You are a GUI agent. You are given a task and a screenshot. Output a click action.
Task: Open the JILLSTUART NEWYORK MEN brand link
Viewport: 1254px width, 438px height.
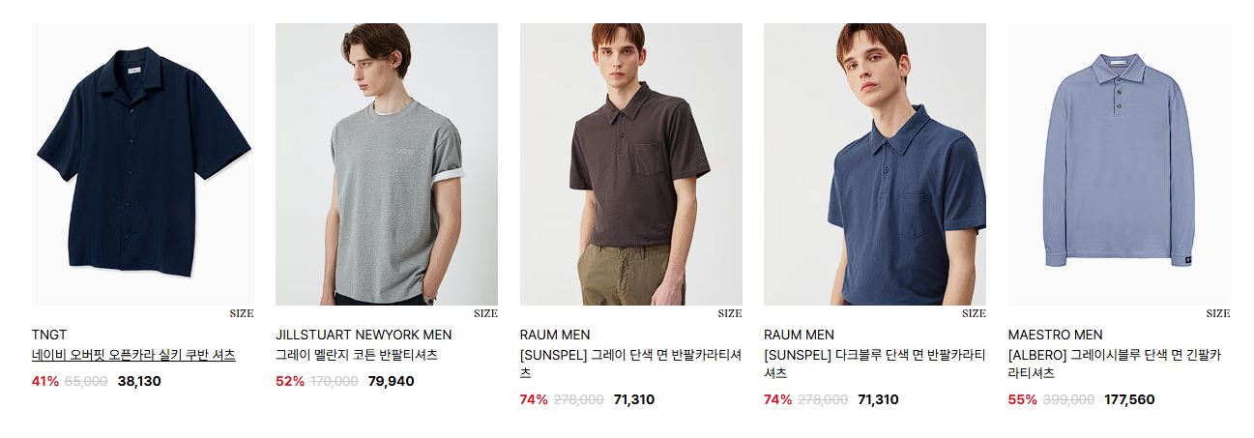(364, 335)
